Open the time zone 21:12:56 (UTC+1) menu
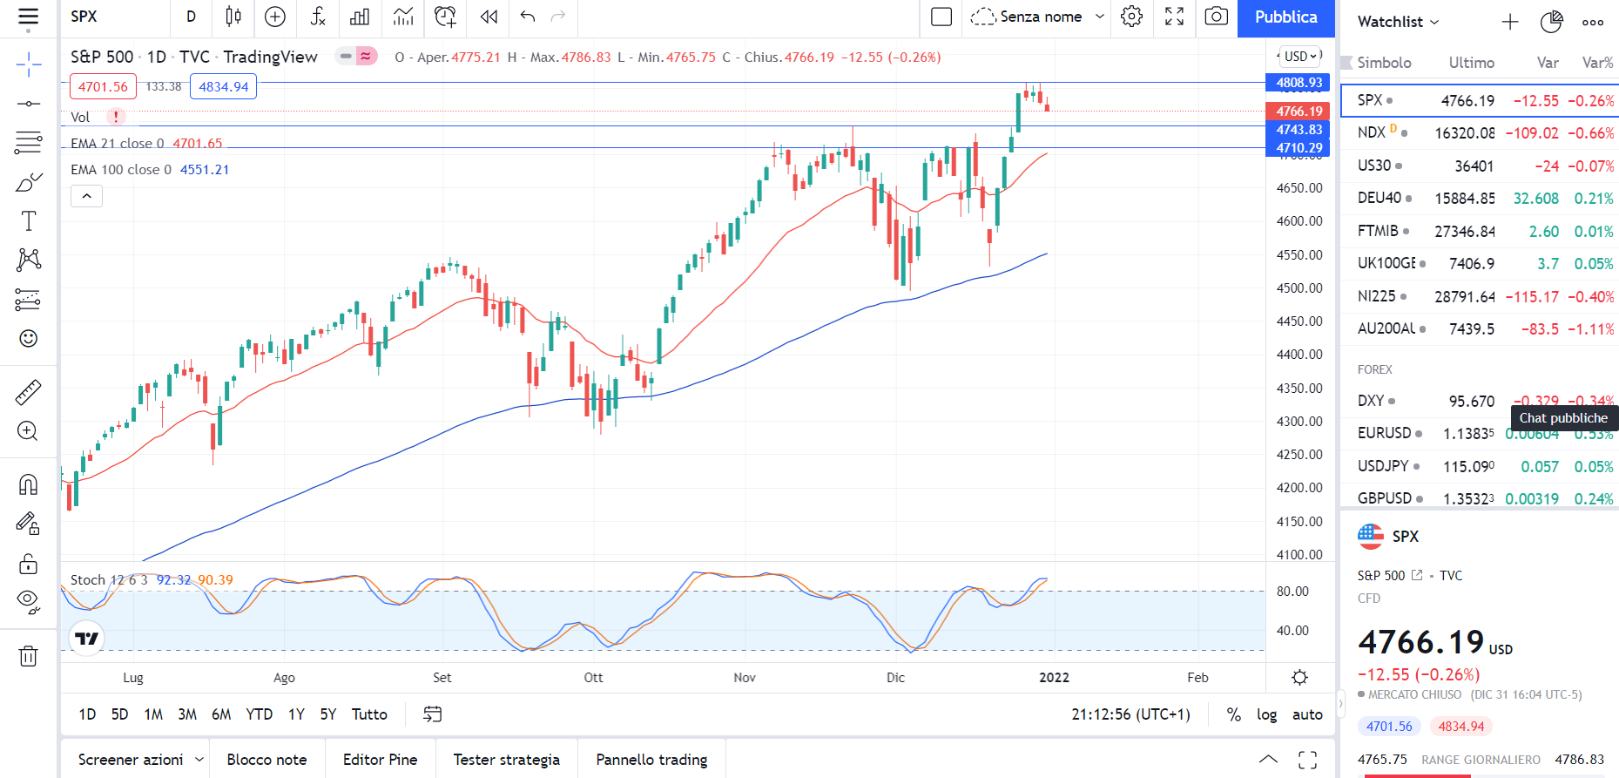This screenshot has height=778, width=1619. pos(1130,714)
